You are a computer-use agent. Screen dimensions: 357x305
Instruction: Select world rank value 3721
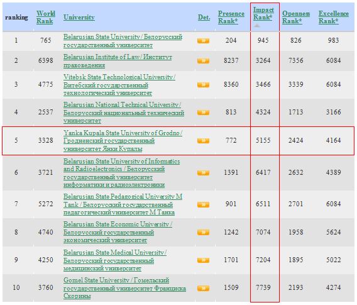[x=46, y=172]
